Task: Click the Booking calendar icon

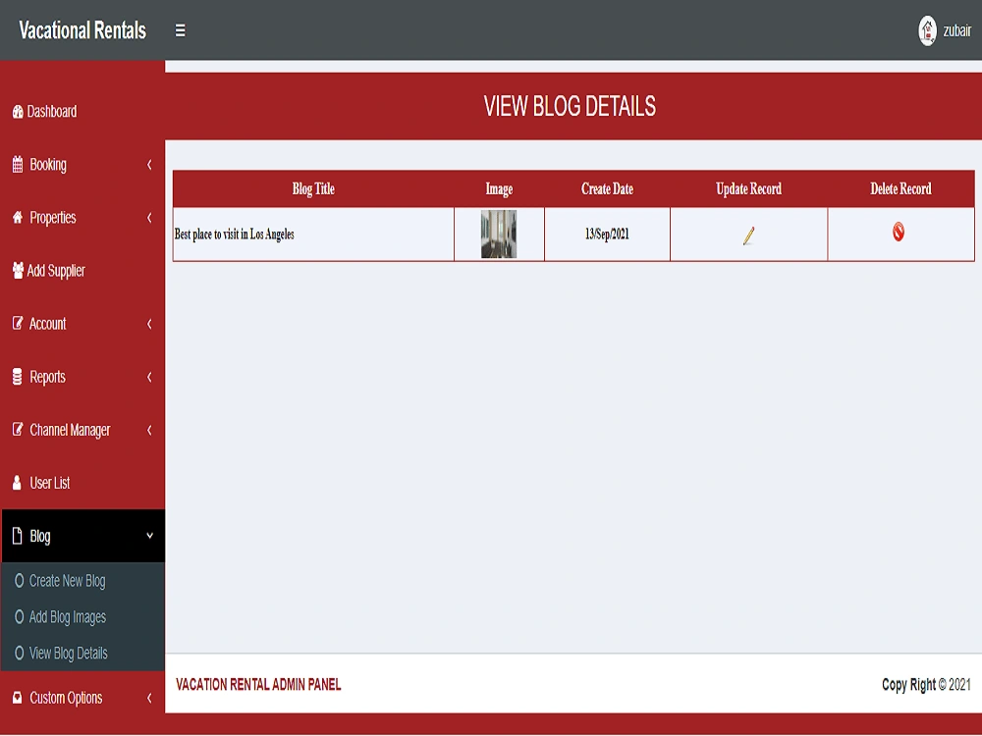Action: [18, 165]
